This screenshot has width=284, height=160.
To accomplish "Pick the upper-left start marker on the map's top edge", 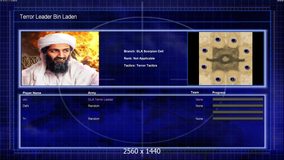I will 218,39.
